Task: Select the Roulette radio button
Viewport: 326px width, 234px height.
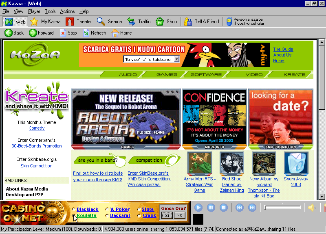Action: click(74, 216)
